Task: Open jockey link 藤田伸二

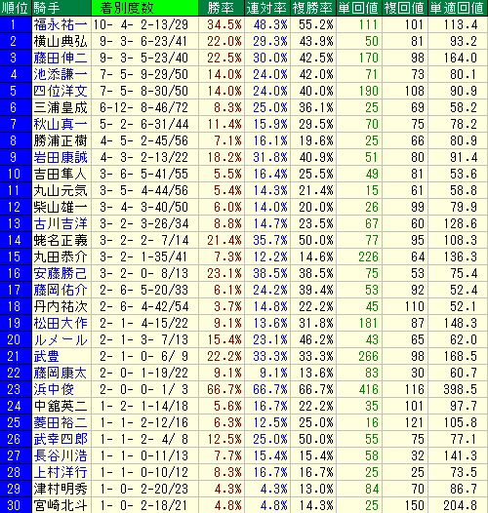Action: pyautogui.click(x=61, y=58)
